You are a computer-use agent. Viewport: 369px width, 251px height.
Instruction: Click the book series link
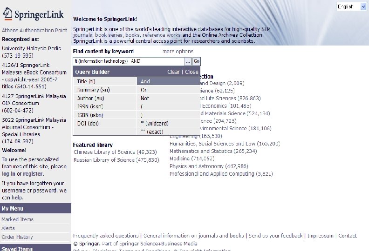tap(109, 35)
